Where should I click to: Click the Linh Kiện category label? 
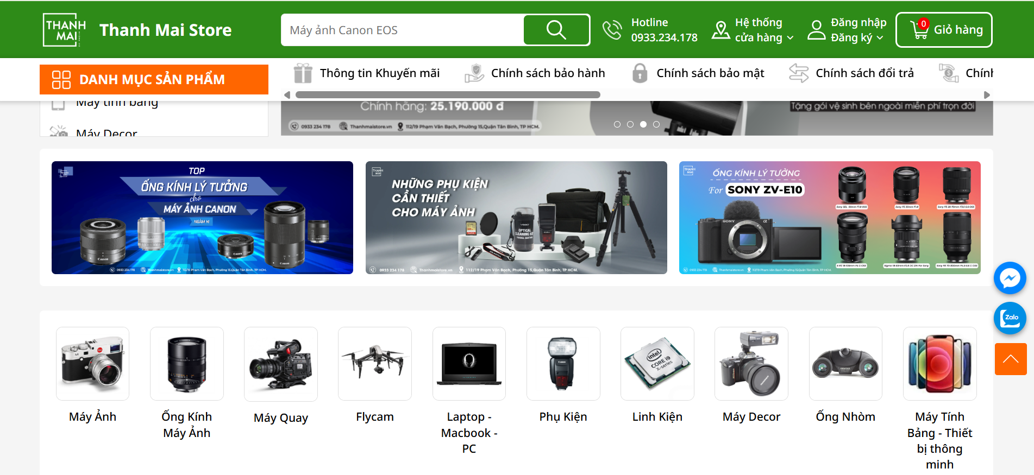pyautogui.click(x=657, y=416)
